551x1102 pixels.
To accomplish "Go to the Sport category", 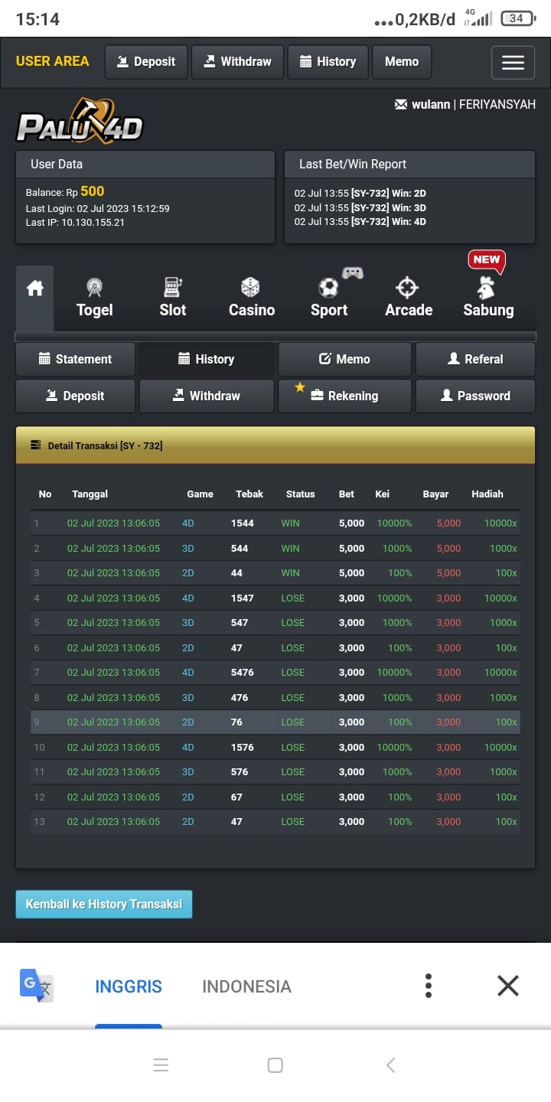I will tap(329, 298).
